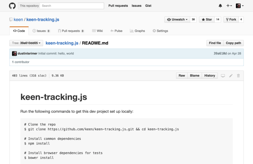
Task: Click "README.md" in the breadcrumb
Action: (x=95, y=43)
